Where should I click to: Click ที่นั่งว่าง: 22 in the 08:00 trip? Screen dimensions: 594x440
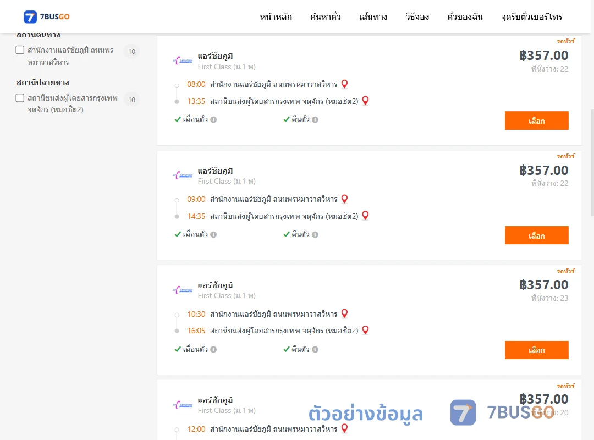[x=549, y=69]
